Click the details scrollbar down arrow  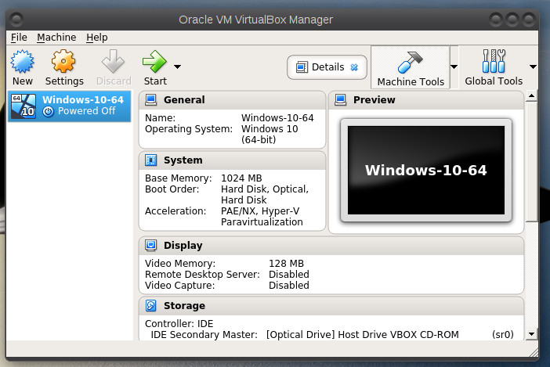532,334
